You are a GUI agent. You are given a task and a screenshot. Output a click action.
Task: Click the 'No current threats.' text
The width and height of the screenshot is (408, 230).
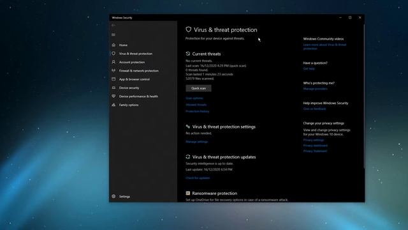pos(199,61)
